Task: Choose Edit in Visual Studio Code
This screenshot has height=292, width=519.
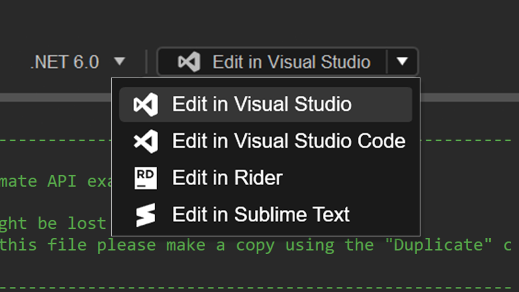Action: (266, 141)
